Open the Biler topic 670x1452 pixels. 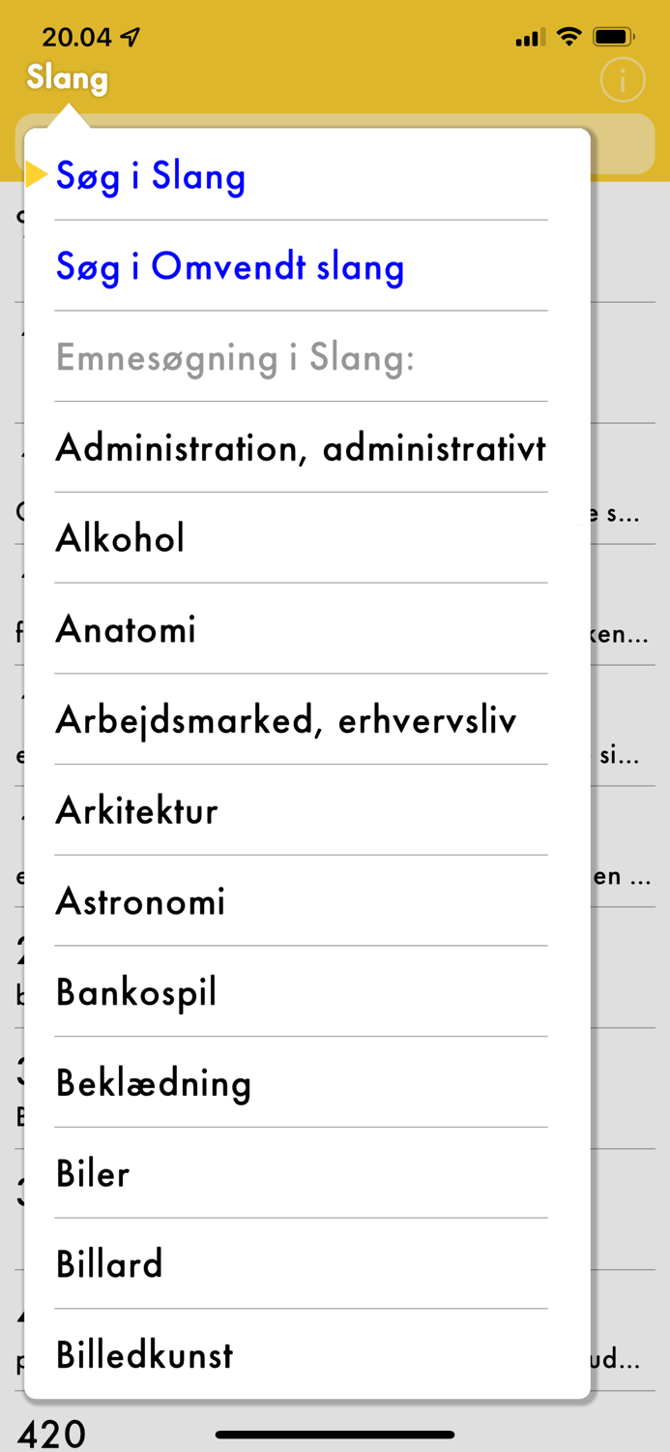(93, 1173)
